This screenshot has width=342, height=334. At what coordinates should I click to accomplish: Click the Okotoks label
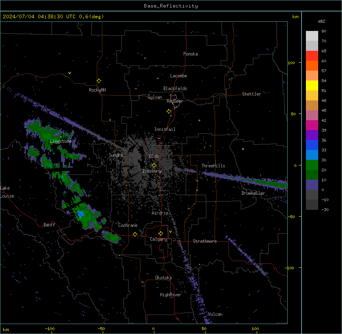click(x=163, y=278)
